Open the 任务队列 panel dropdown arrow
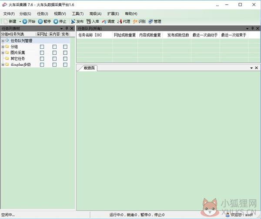This screenshot has width=261, height=219. 248,28
